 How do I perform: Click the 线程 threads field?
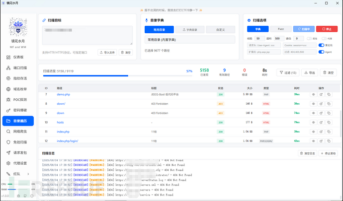click(259, 38)
